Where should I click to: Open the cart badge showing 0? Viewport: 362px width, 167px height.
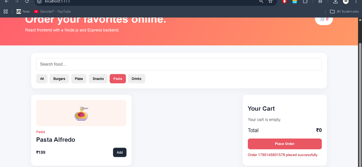324,19
